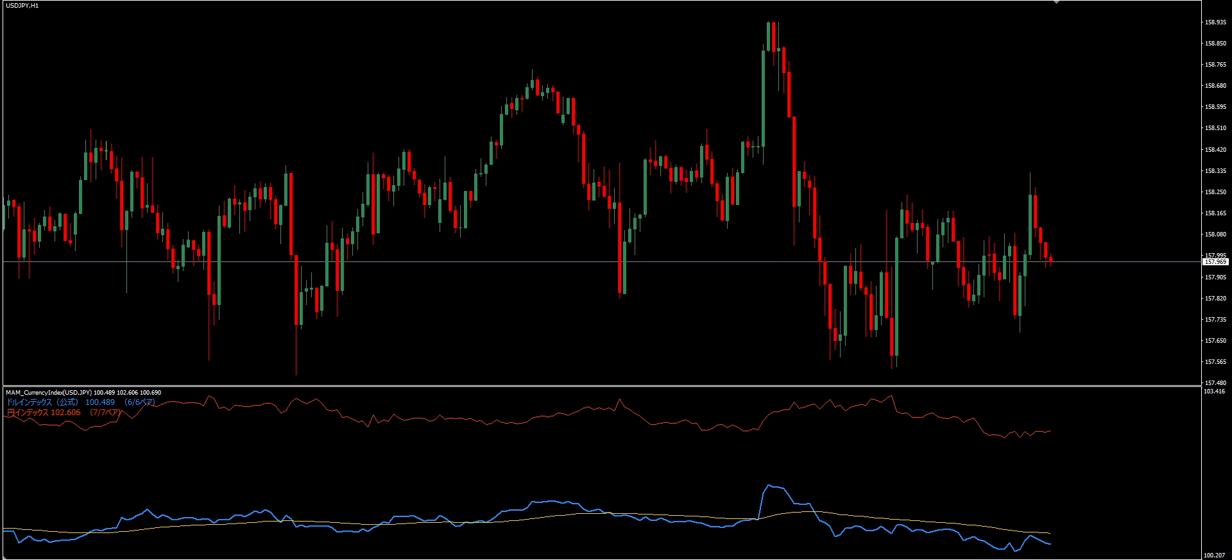Click price scale value 158.420

(x=1216, y=150)
